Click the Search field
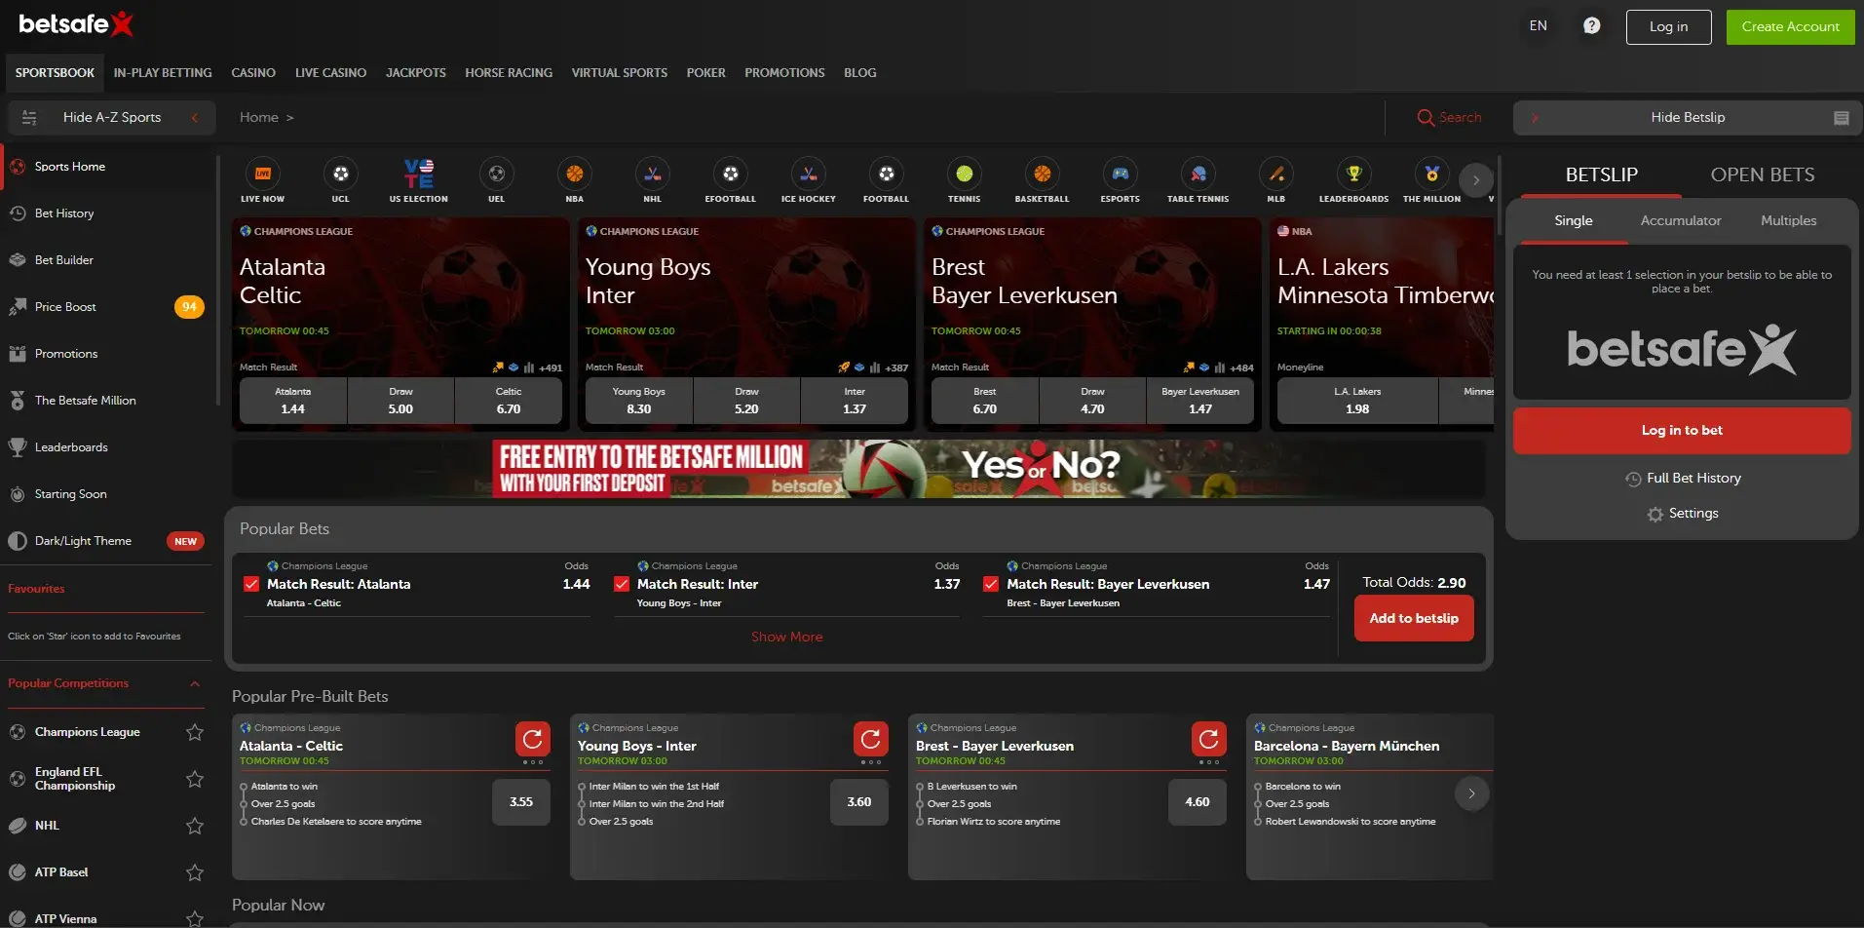1864x928 pixels. (x=1449, y=117)
